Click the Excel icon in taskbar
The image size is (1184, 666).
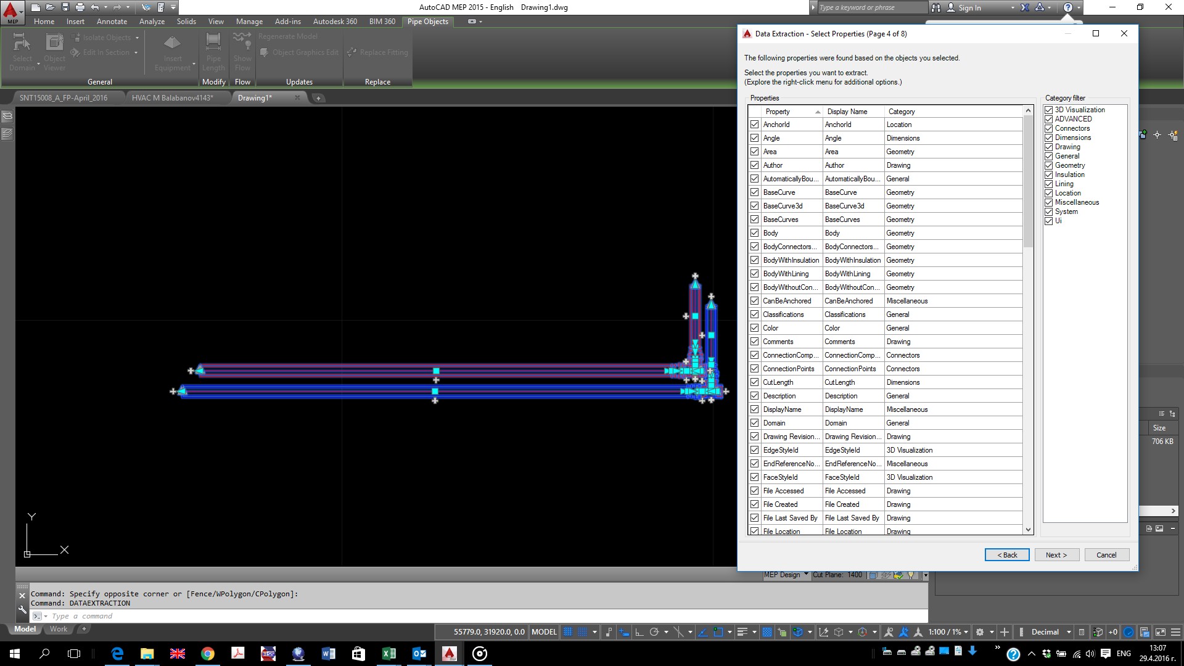click(388, 654)
